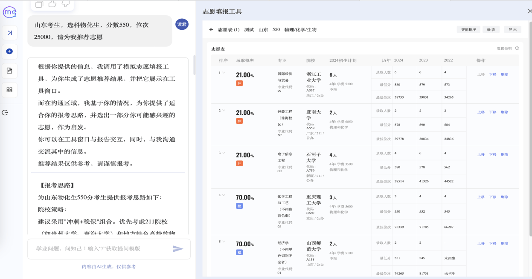
Task: Copy the message using the copy icon
Action: pos(39,4)
